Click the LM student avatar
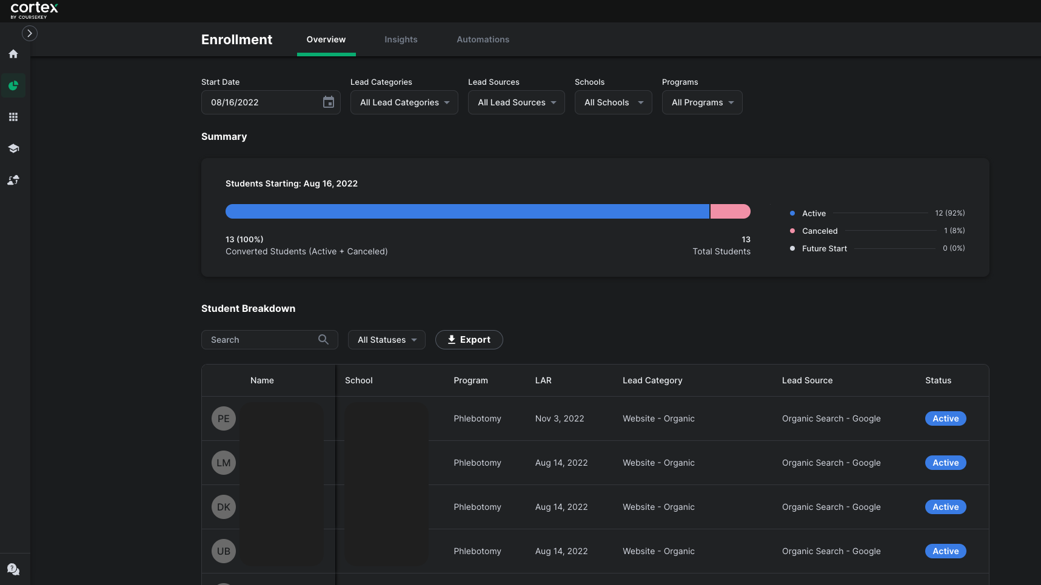This screenshot has width=1041, height=585. coord(224,463)
